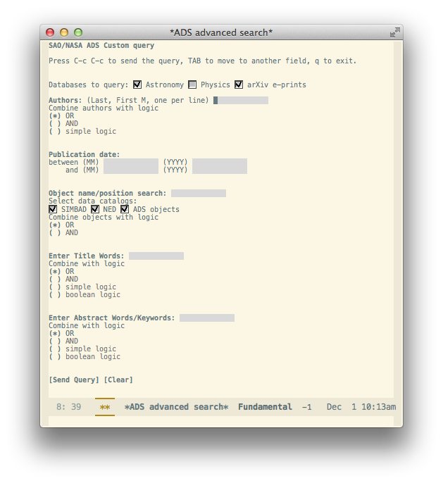Screen dimensions: 443x483
Task: Select boolean logic for Abstract Words/Keywords
Action: pos(55,356)
